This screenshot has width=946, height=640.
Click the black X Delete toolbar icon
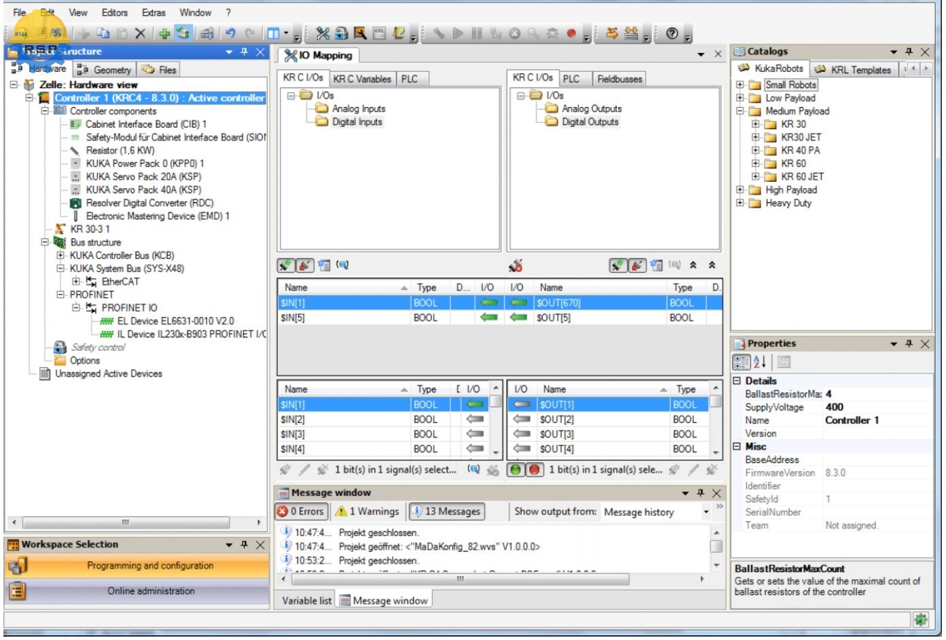click(x=140, y=33)
